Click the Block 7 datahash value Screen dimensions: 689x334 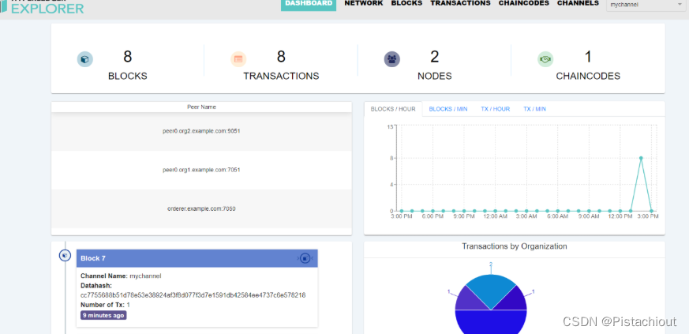click(x=193, y=295)
